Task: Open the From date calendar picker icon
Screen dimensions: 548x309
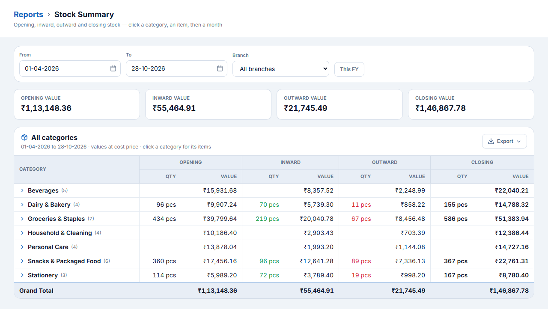Action: [113, 68]
